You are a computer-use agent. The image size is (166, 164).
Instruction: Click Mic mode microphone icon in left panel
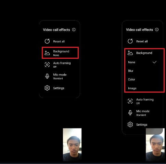(x=47, y=76)
